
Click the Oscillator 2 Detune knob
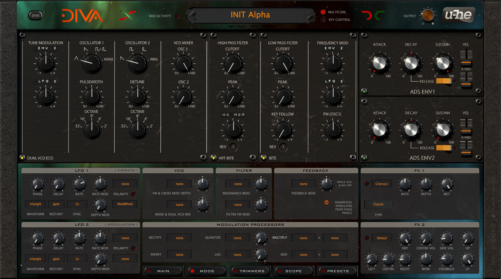click(x=138, y=96)
